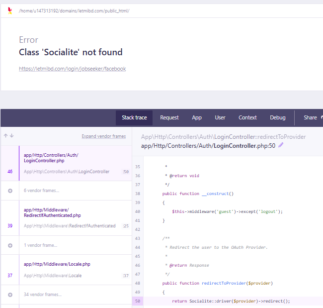Click Expand vendor frames link
This screenshot has height=308, width=323.
[x=104, y=136]
